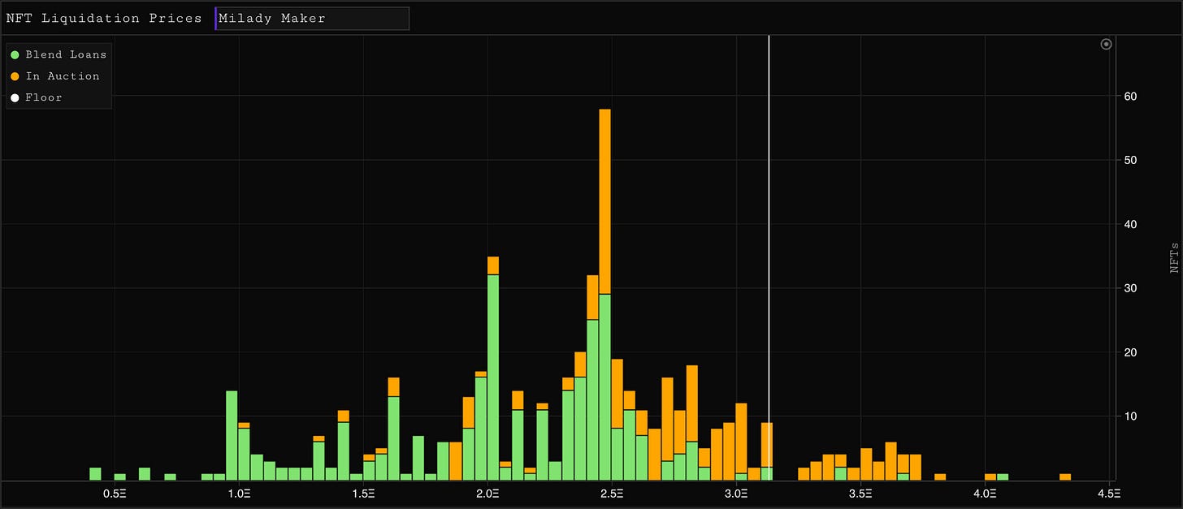
Task: Click the 30 y-axis label
Action: 1130,288
